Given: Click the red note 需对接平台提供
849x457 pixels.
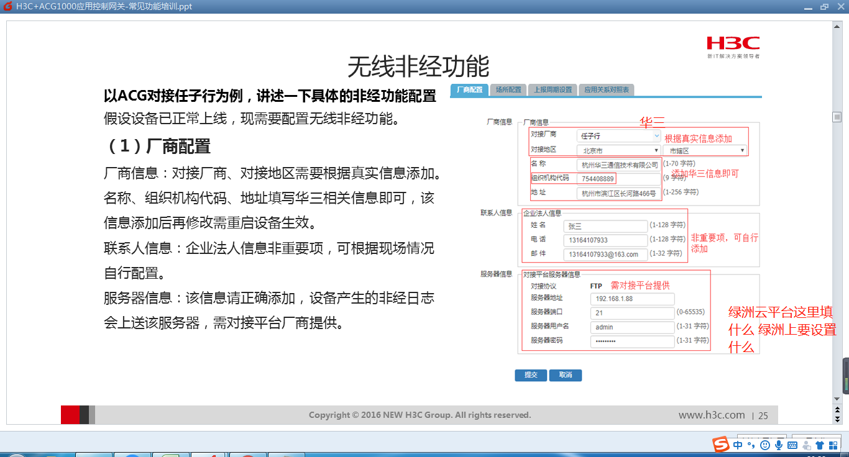Looking at the screenshot, I should (x=640, y=285).
